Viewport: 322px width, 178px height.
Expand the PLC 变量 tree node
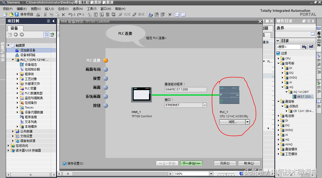(18, 88)
